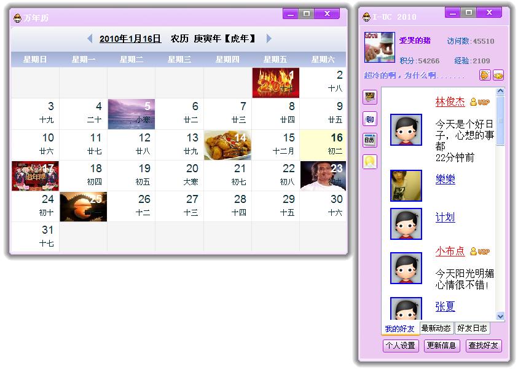Click the sunset bridge image on January 25
Viewport: 518px width, 369px height.
[83, 207]
